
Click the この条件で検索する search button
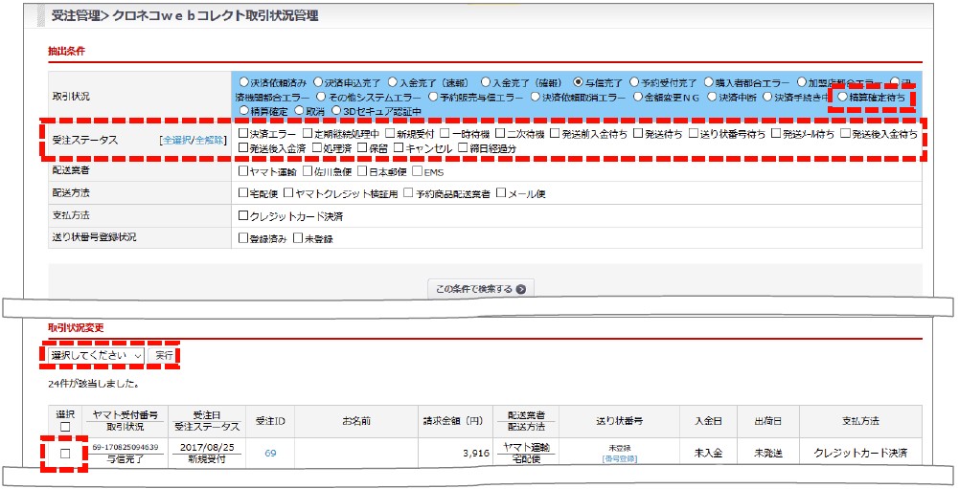click(x=480, y=288)
